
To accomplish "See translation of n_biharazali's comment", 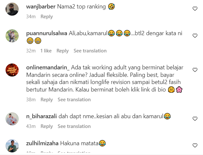I will pos(74,126).
